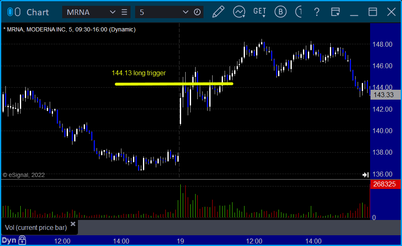The image size is (402, 246).
Task: Click the second 14:00 time axis label
Action: 313,241
